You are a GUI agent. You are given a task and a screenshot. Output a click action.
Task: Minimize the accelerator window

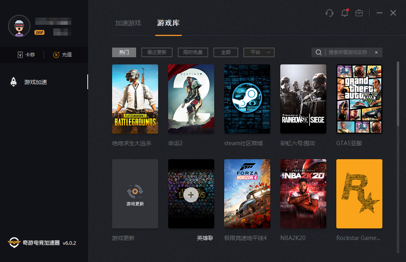[x=380, y=13]
